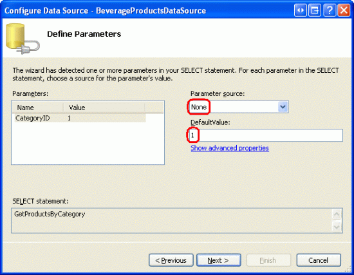
Task: Click the Finish button
Action: (x=268, y=260)
